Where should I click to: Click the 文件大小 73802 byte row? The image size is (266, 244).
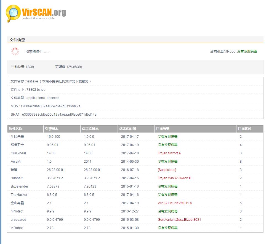tap(135, 90)
